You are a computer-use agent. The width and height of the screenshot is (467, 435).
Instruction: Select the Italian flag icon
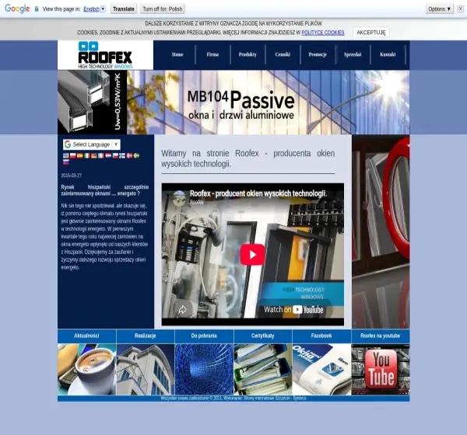click(87, 155)
